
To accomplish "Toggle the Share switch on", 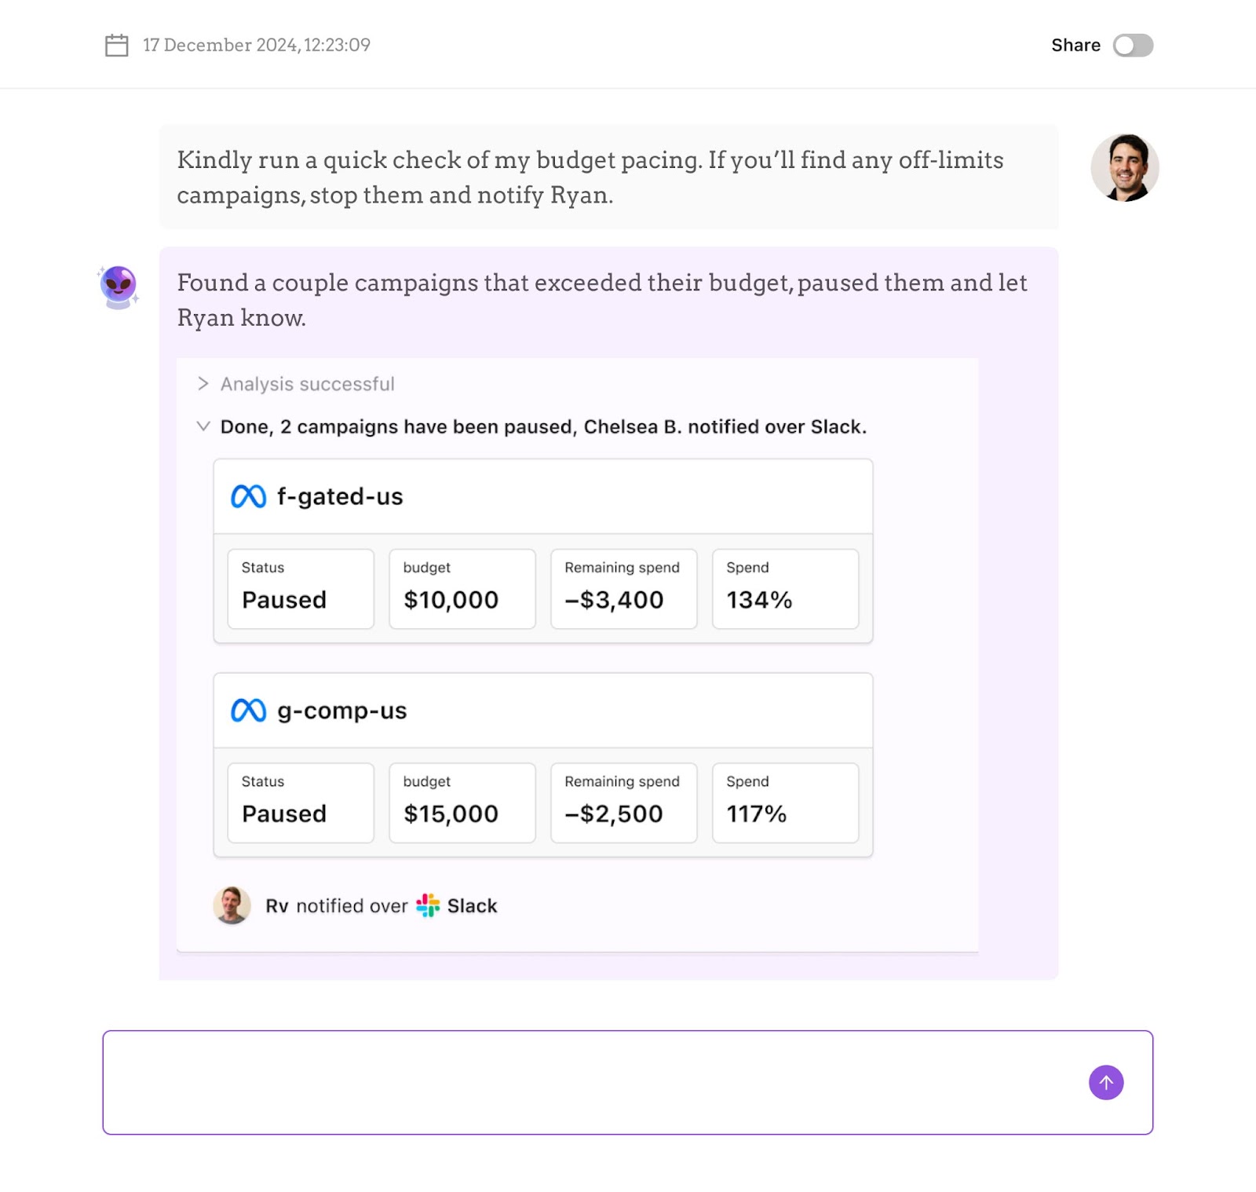I will (x=1132, y=46).
